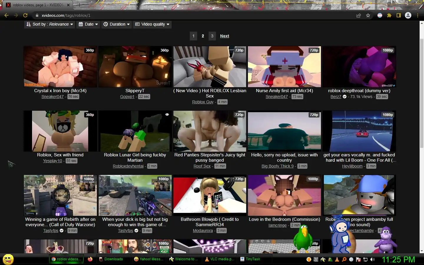The image size is (424, 265).
Task: Click the 11:25 PM taskbar clock
Action: (398, 259)
